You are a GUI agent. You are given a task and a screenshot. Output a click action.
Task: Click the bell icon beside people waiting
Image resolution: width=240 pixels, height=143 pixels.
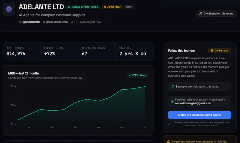point(173,87)
